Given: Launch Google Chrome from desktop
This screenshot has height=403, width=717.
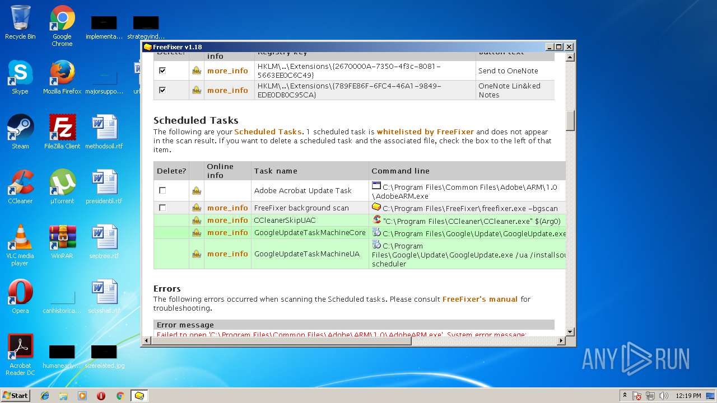Looking at the screenshot, I should (x=62, y=26).
